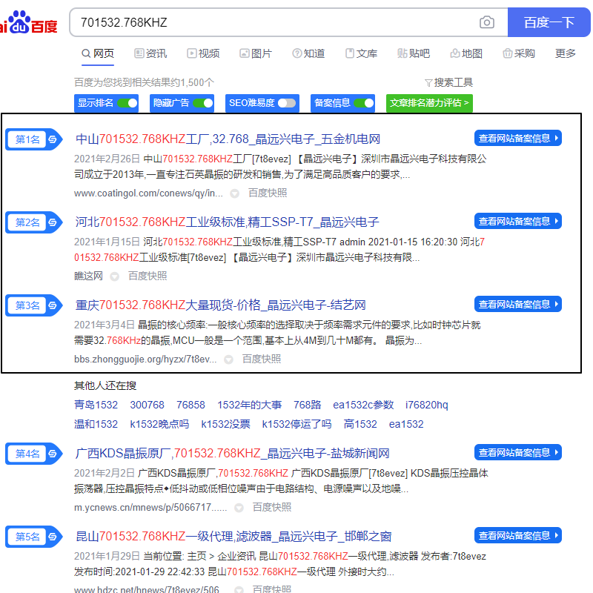The height and width of the screenshot is (593, 593).
Task: Expand dropdown arrow beside 瞧这网
Action: [x=115, y=276]
